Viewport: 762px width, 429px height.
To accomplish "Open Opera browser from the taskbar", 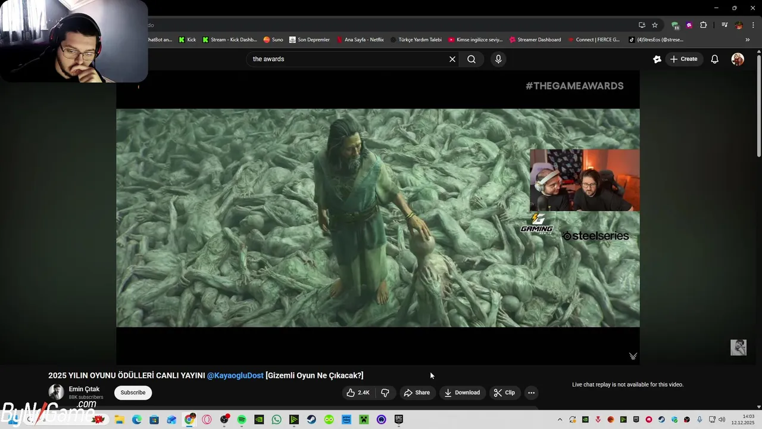I will click(207, 419).
